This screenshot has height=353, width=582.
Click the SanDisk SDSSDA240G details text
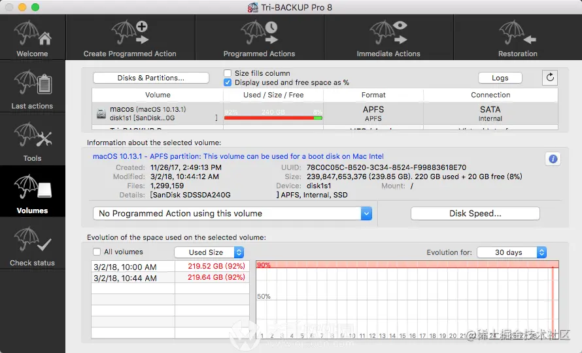(190, 195)
